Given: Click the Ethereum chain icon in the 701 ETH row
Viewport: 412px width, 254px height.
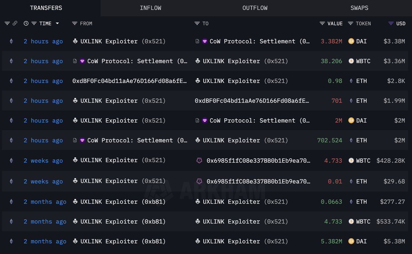Looking at the screenshot, I should [x=11, y=101].
